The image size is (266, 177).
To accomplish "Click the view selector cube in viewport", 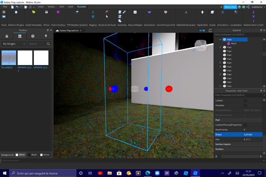I will coord(200,45).
